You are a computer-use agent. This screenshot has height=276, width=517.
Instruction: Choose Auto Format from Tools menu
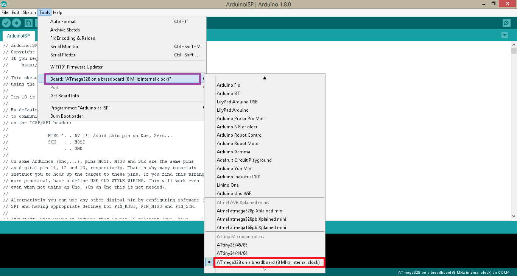click(122, 22)
